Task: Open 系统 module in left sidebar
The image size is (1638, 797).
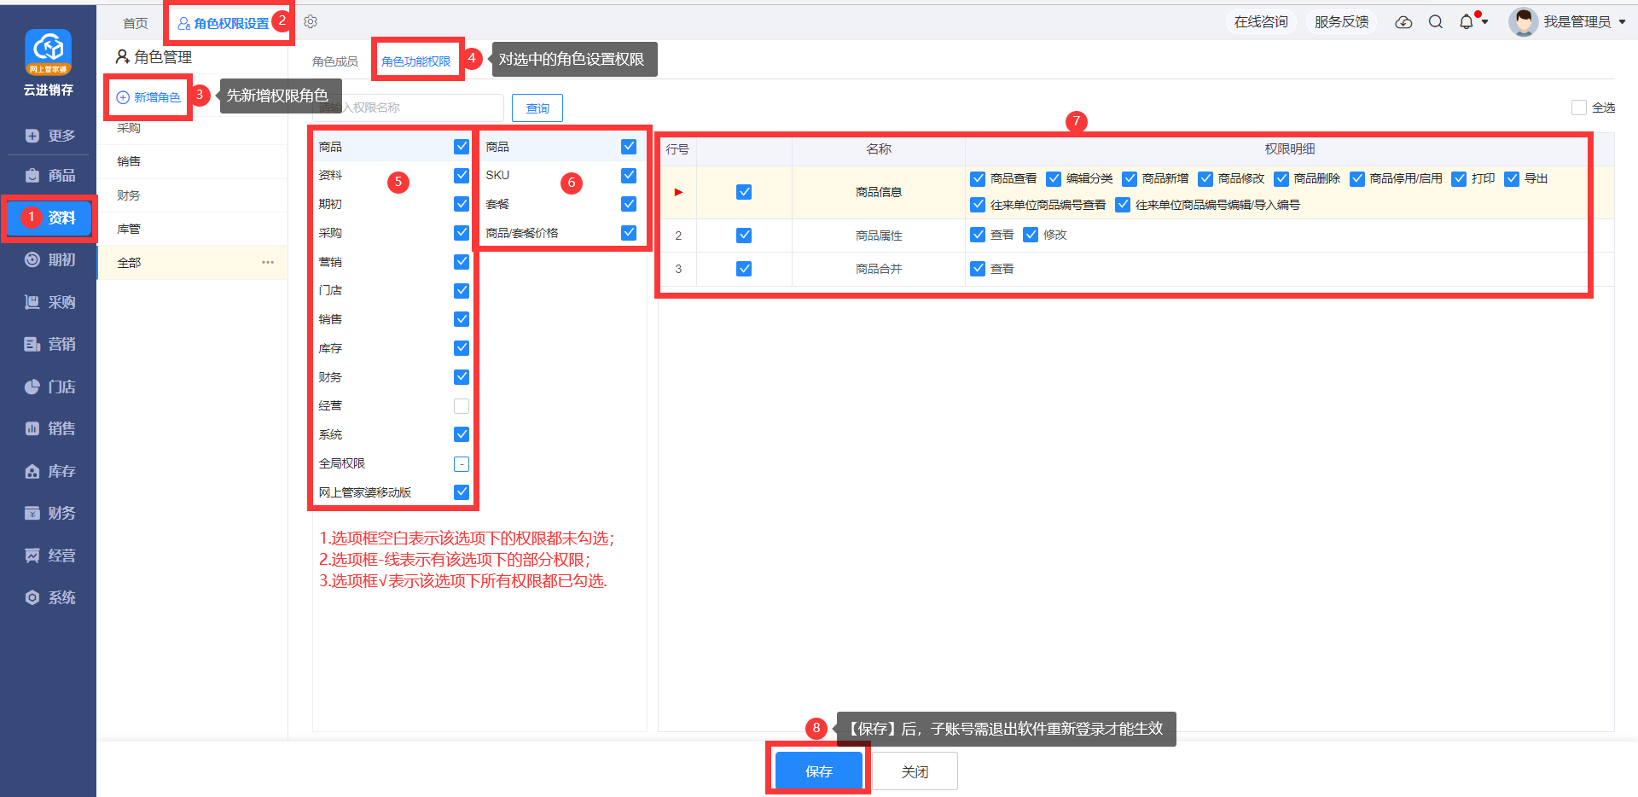Action: tap(49, 597)
